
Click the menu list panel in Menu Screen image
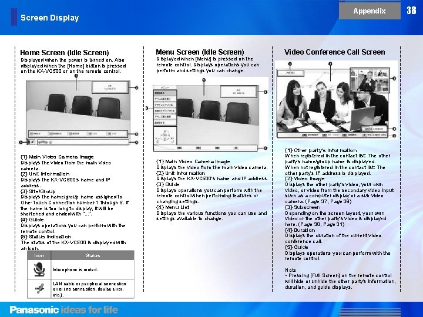point(165,108)
